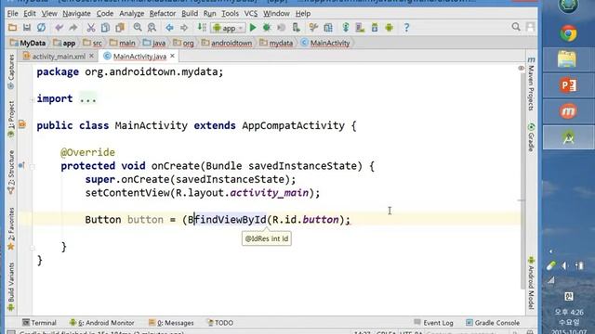Viewport: 595px width, 334px height.
Task: Open the Code menu
Action: 105,14
